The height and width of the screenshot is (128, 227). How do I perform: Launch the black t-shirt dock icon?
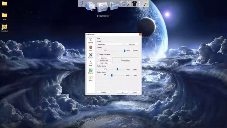[134, 4]
